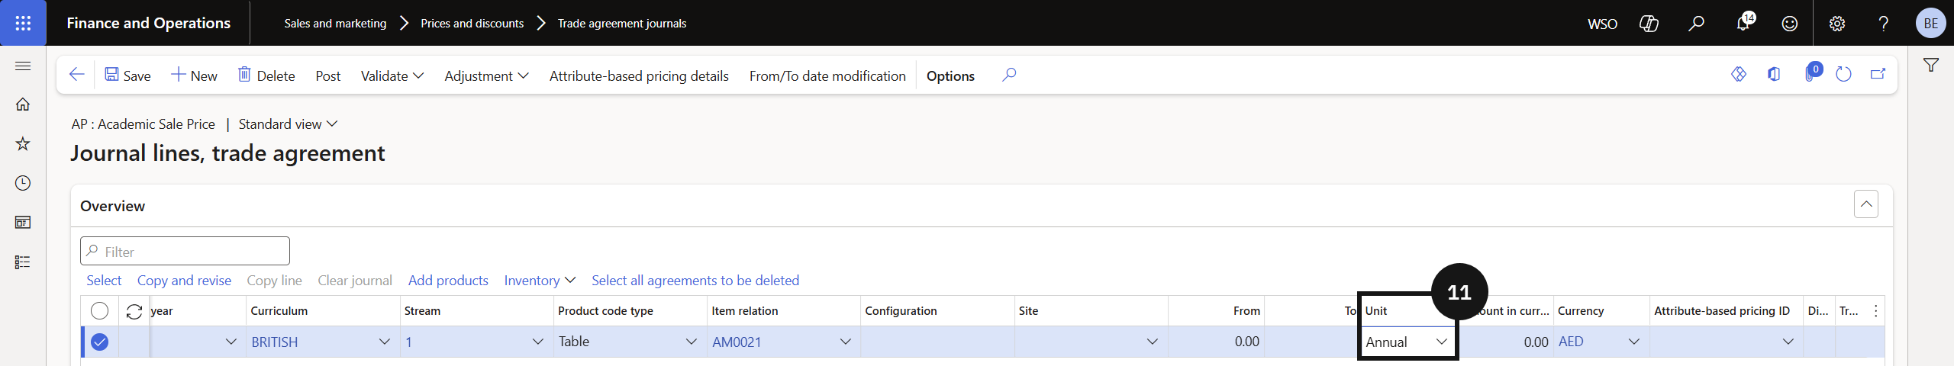Open Attribute-based pricing details
The image size is (1954, 366).
click(x=639, y=75)
